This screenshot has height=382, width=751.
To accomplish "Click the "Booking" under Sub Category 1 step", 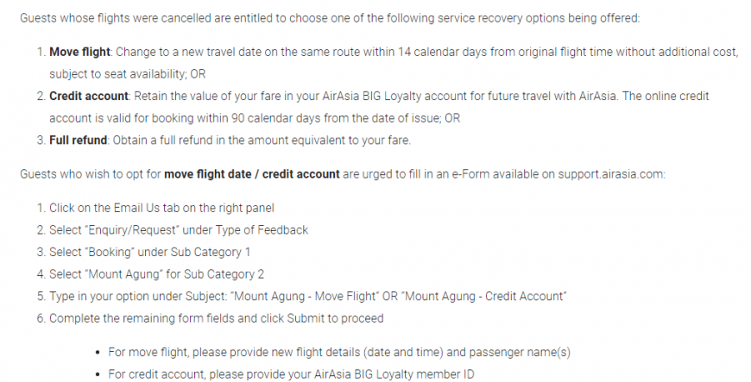I will (149, 252).
